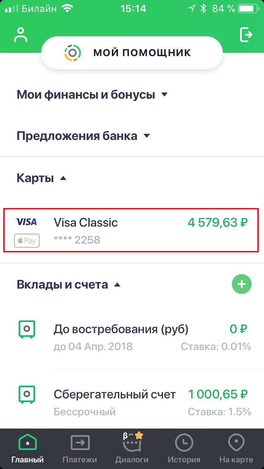Tap the green plus add-account icon

[x=241, y=284]
